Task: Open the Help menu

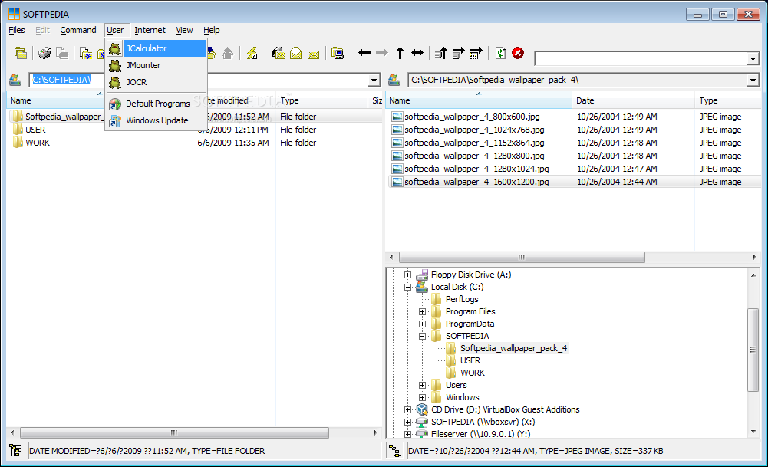Action: tap(212, 30)
